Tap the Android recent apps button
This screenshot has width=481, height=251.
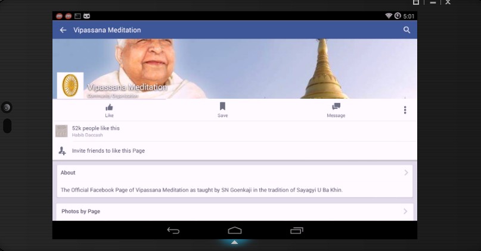(x=297, y=231)
